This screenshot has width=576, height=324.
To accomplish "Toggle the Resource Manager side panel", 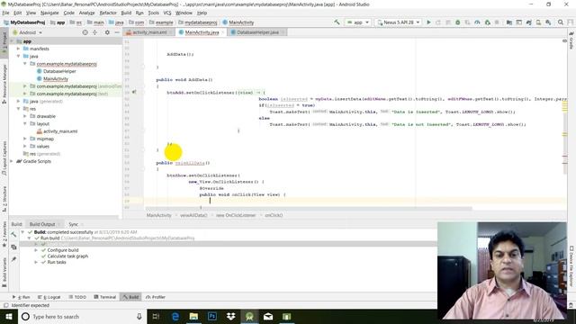I will click(4, 84).
